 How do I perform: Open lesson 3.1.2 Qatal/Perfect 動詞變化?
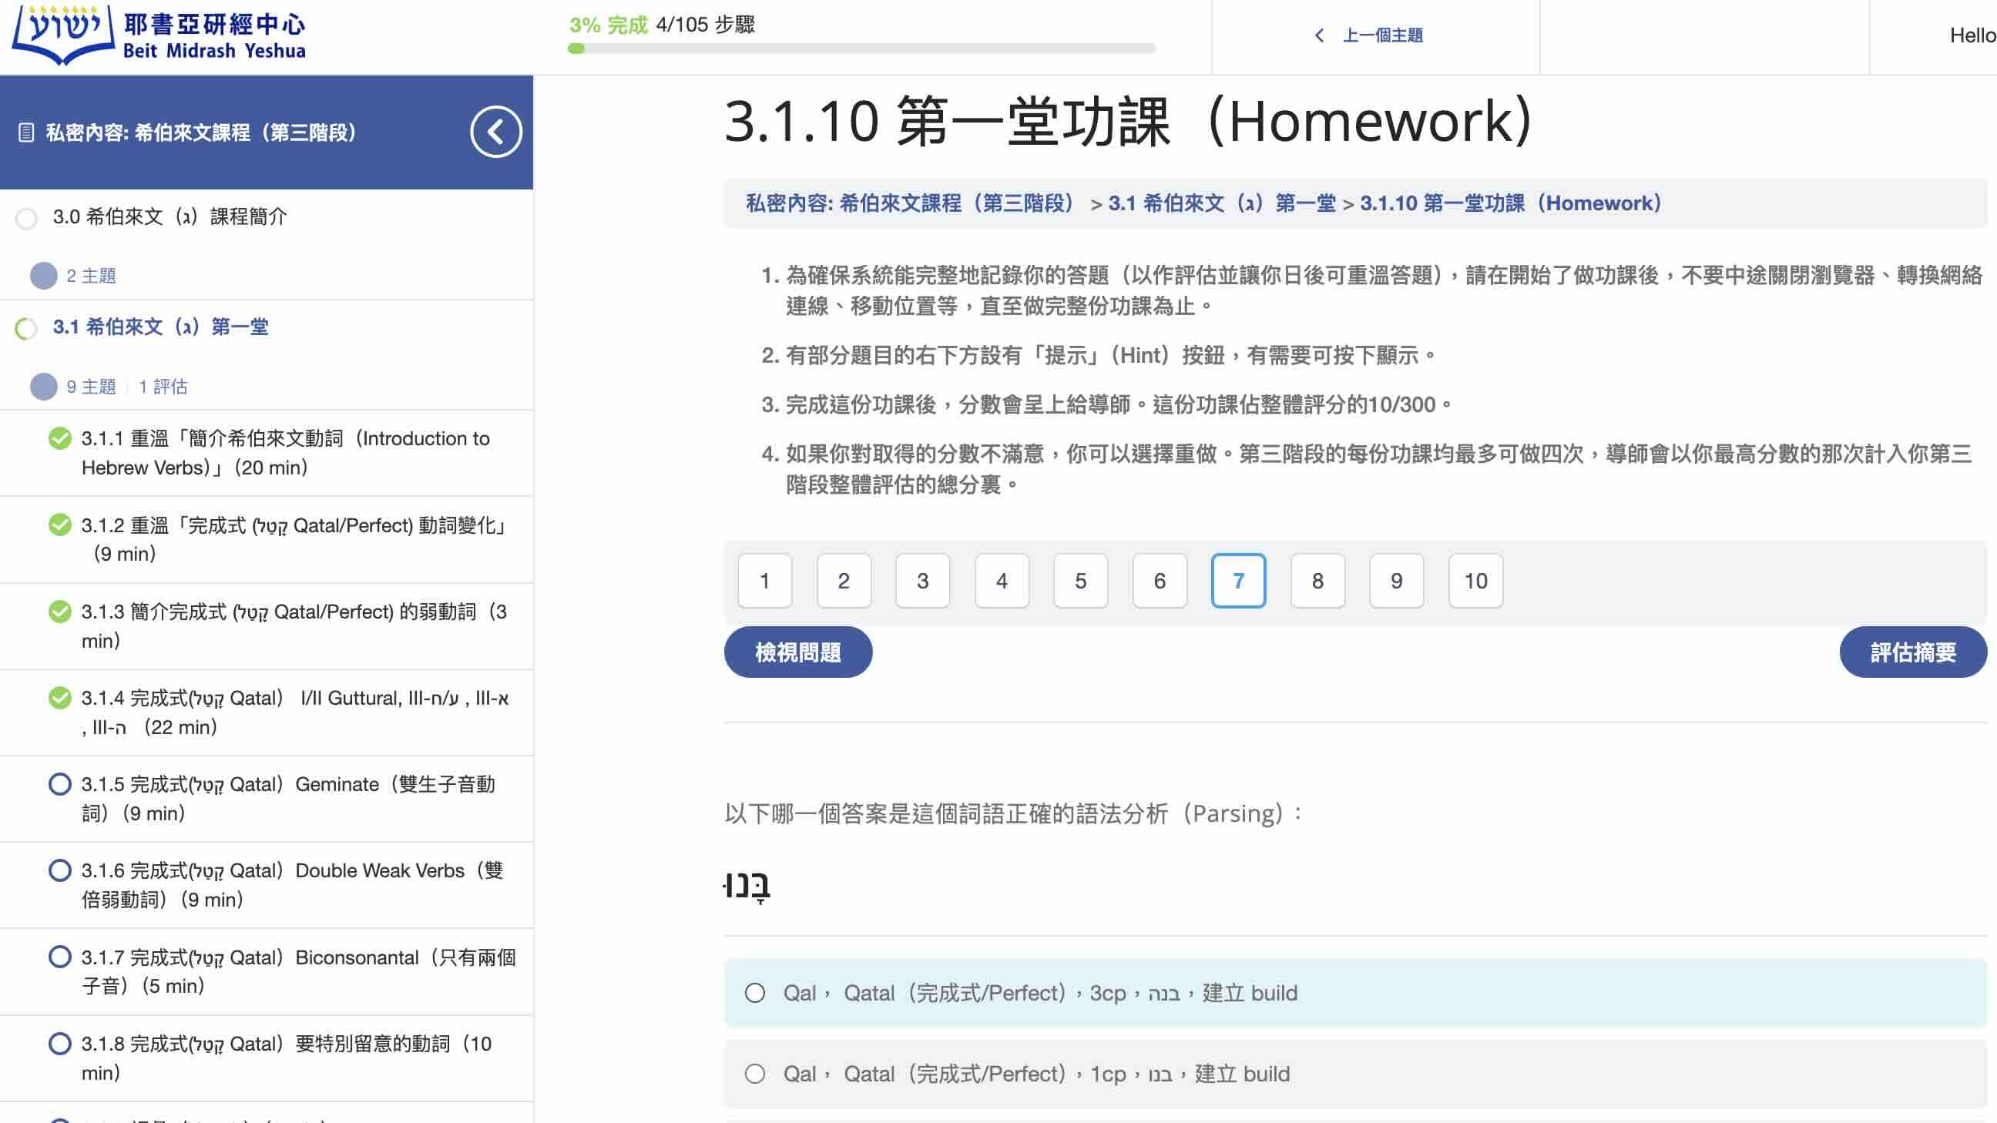coord(294,539)
